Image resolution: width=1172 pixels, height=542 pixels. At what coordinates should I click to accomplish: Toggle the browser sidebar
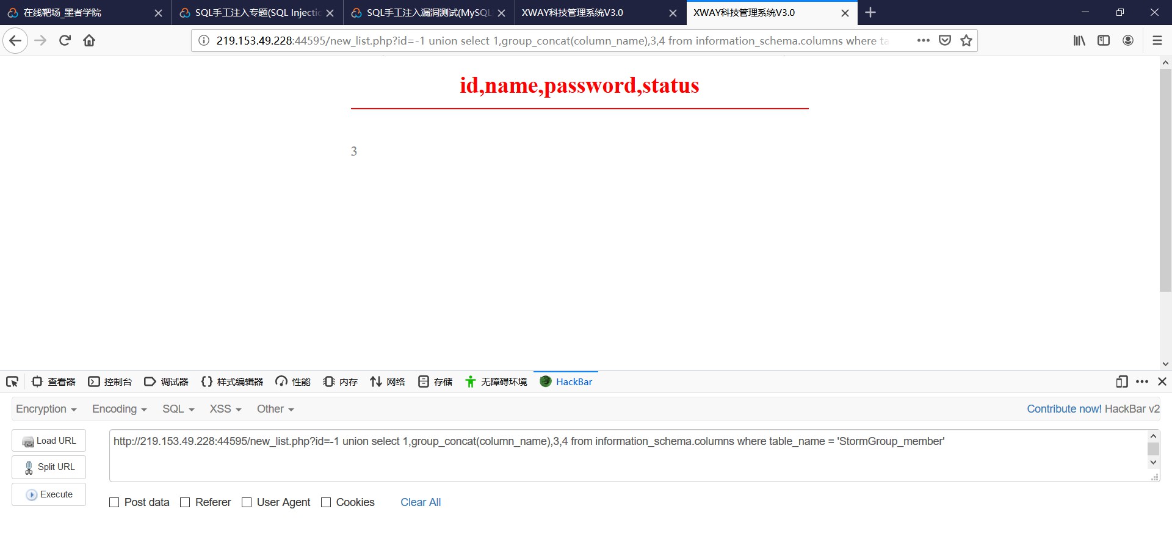click(1104, 41)
